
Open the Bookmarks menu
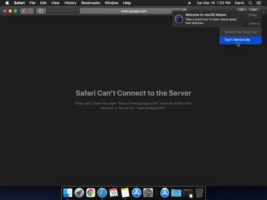tap(90, 3)
